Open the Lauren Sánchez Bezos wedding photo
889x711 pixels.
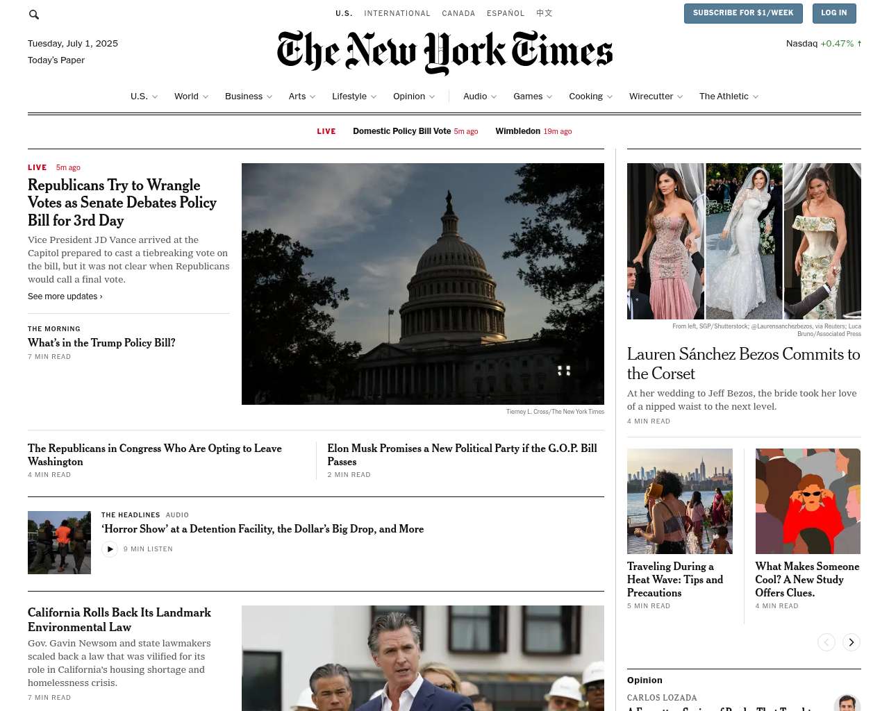[744, 241]
